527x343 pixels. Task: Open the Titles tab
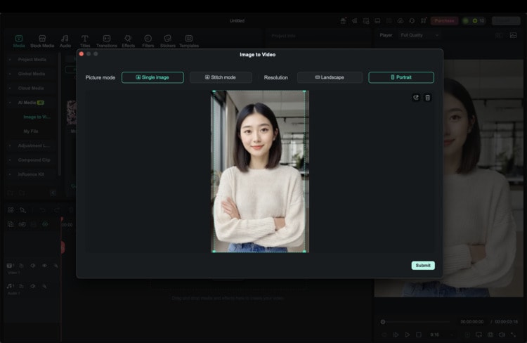[85, 41]
